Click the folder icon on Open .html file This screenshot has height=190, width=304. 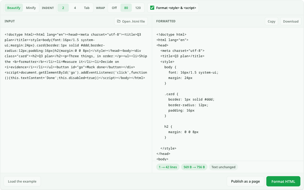click(119, 21)
